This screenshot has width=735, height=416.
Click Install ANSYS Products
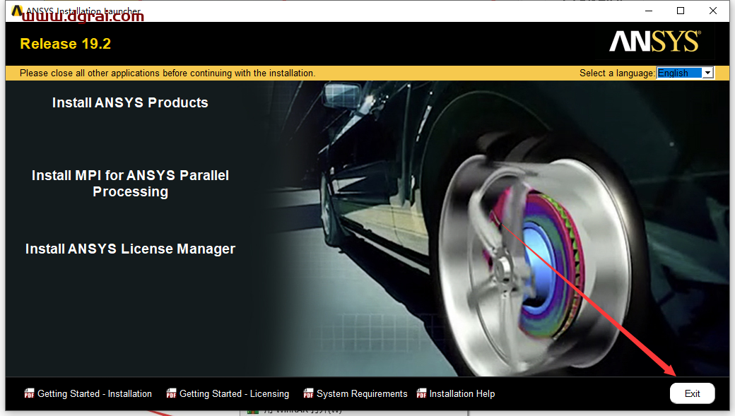click(130, 102)
